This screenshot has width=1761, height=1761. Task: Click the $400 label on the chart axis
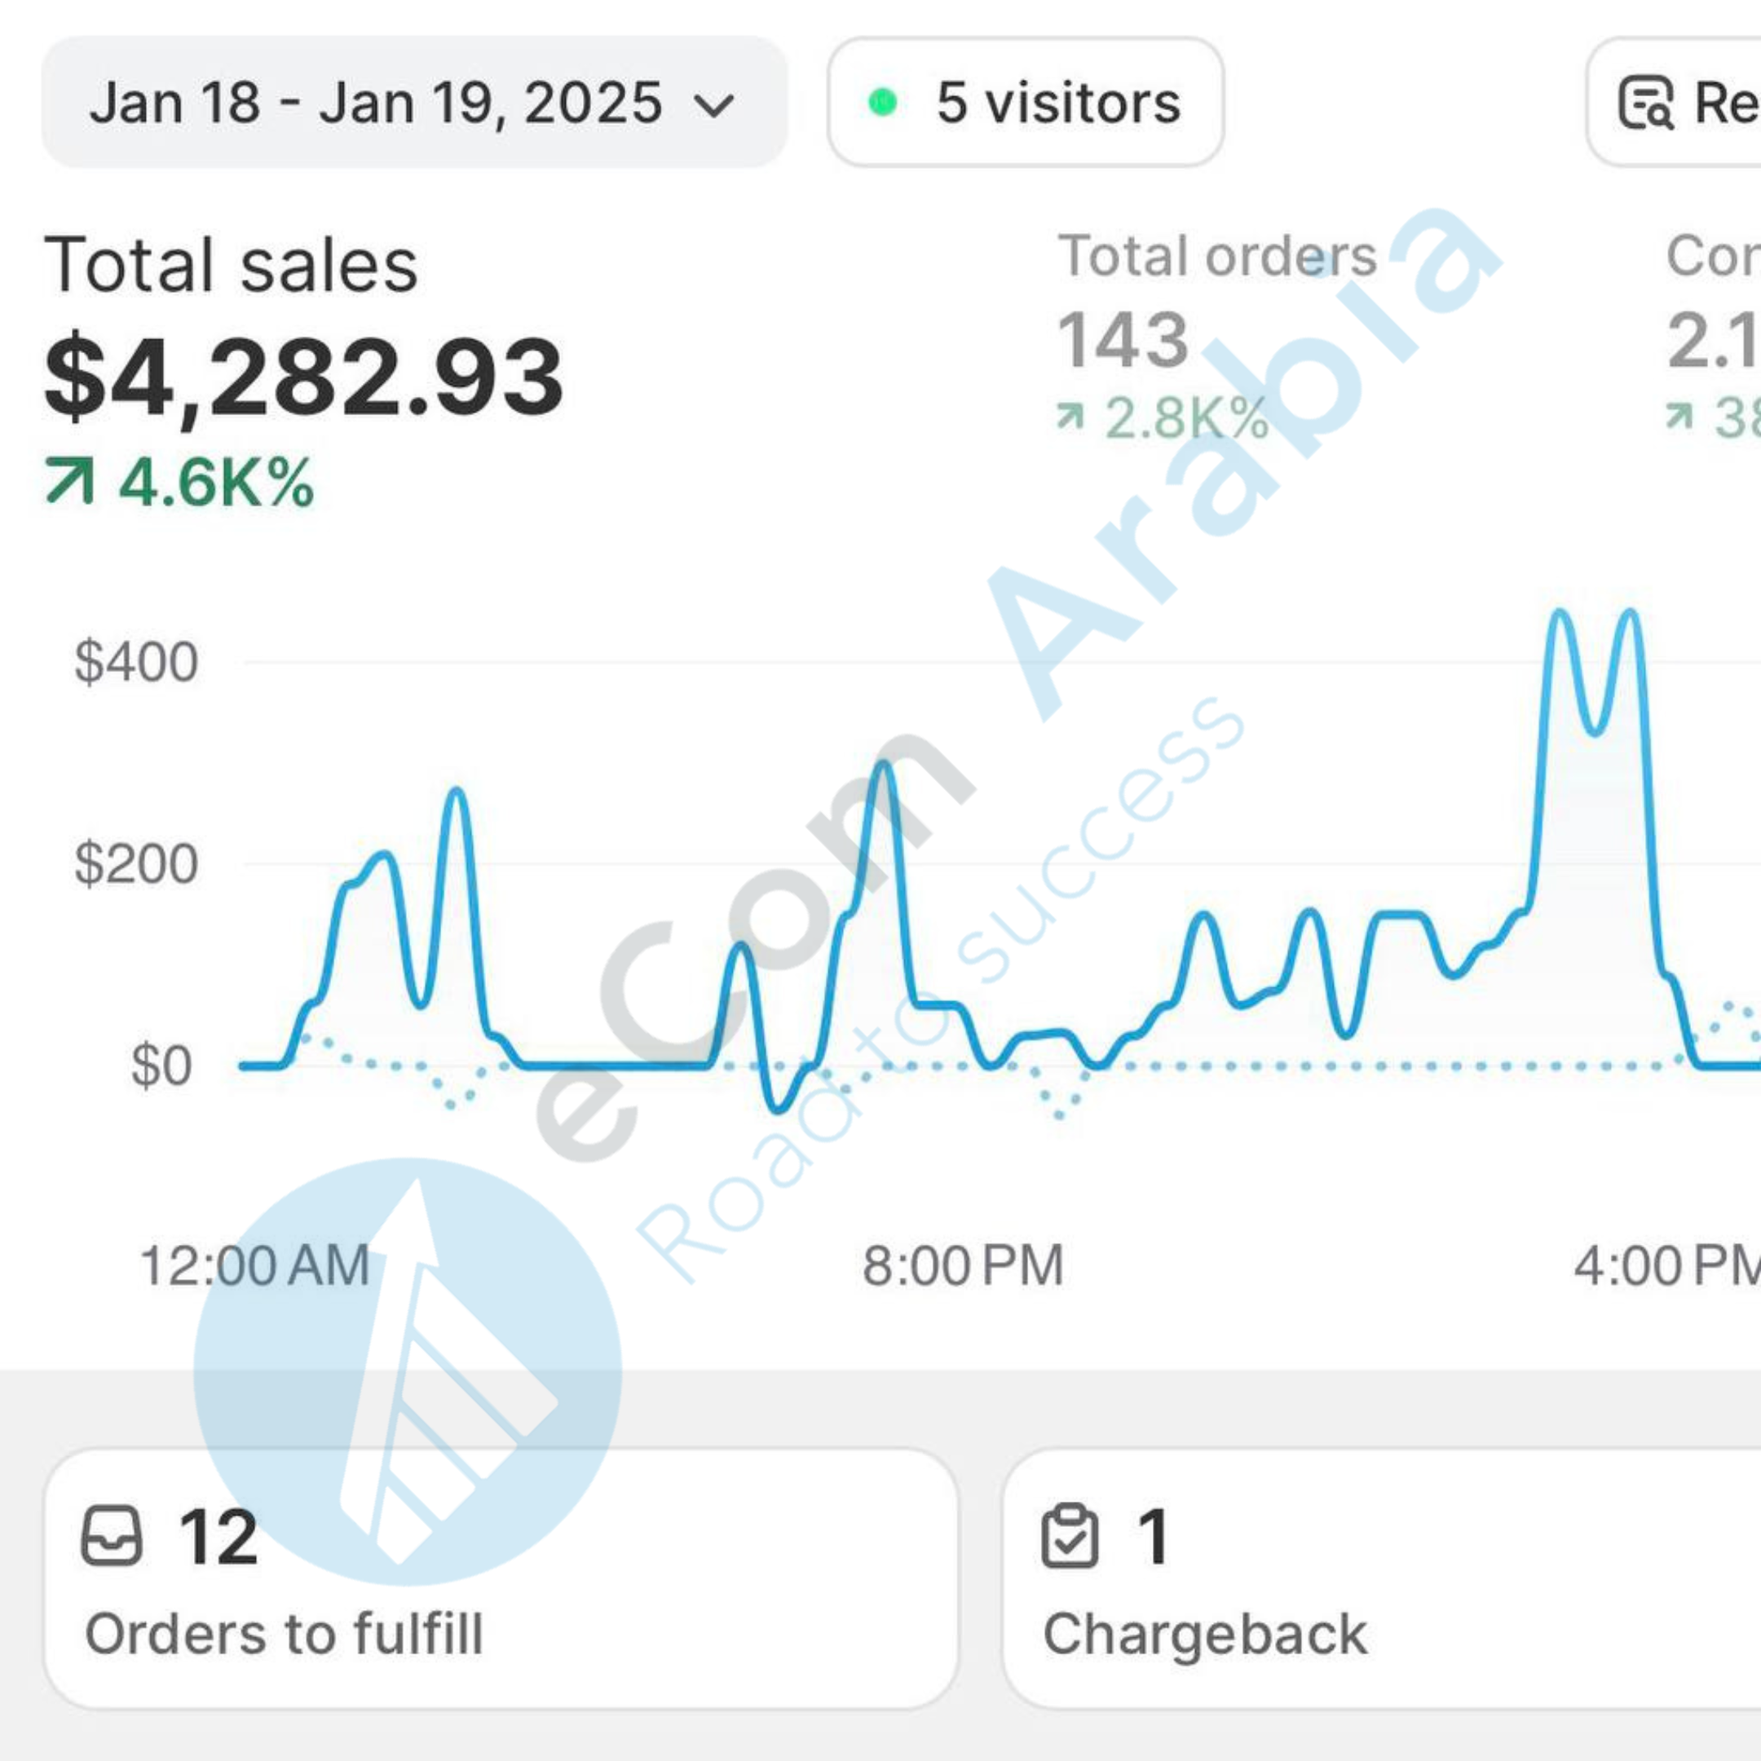point(137,662)
